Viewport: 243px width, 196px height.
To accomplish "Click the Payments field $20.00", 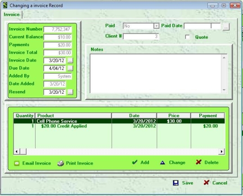I will coord(58,45).
